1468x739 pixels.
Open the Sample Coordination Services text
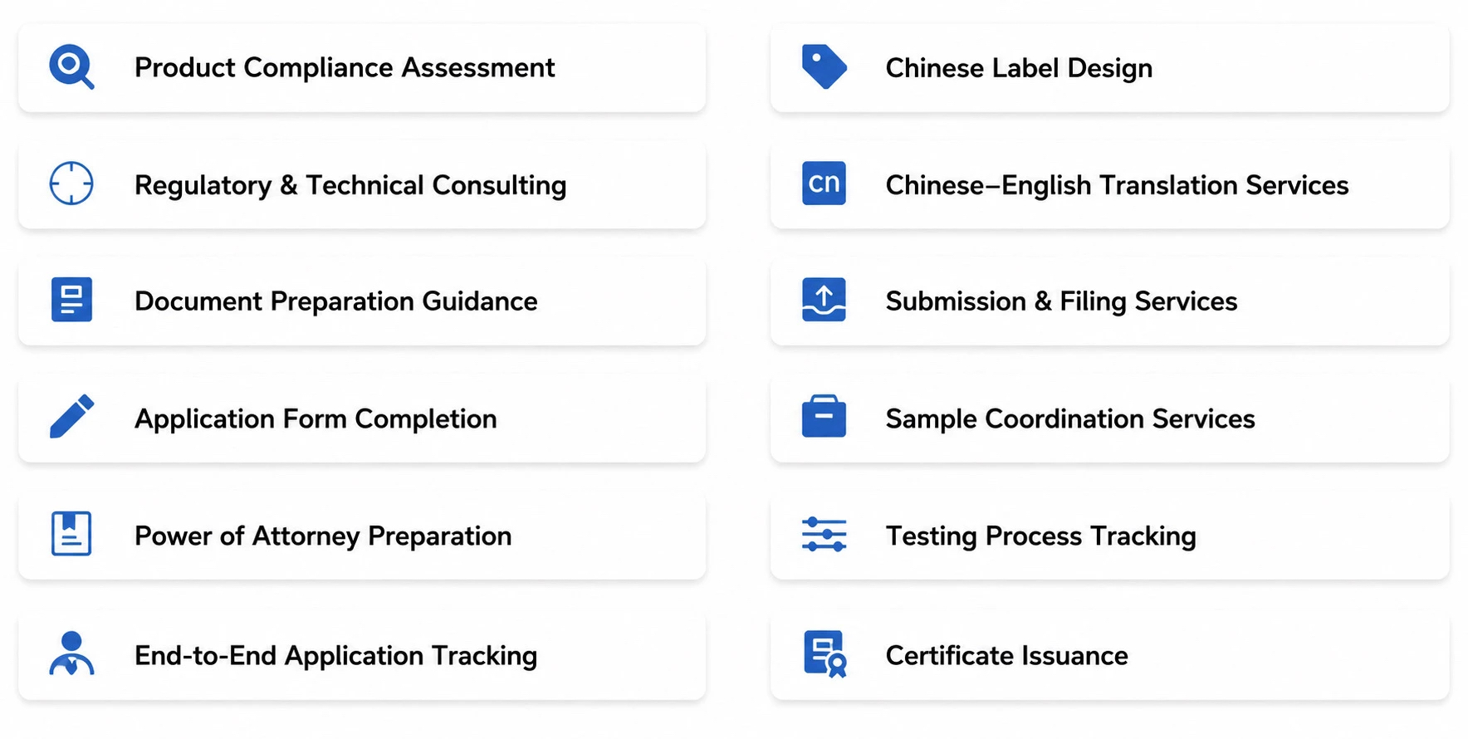[1070, 419]
